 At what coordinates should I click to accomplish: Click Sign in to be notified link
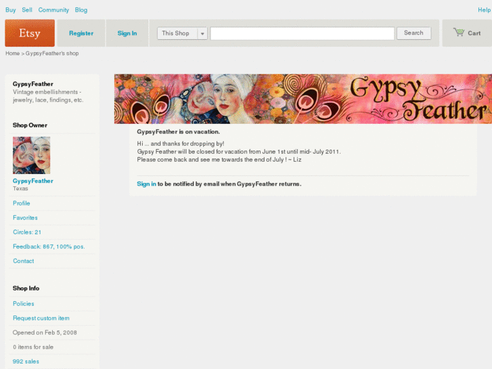146,184
